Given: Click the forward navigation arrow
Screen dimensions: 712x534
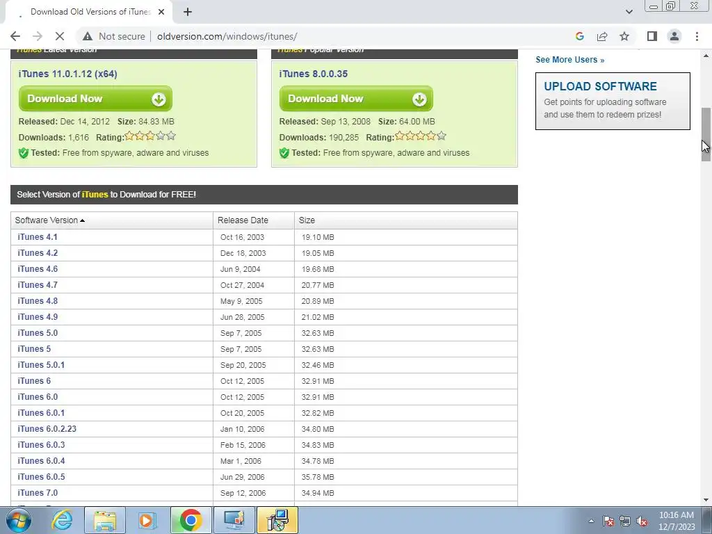Looking at the screenshot, I should coord(38,36).
